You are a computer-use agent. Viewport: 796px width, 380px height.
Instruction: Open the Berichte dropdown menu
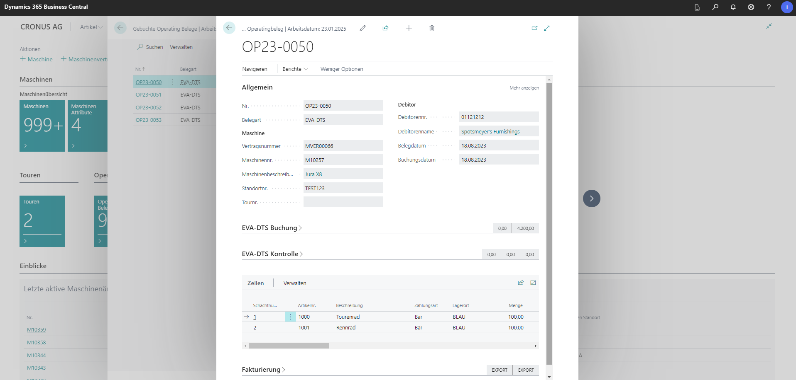pos(295,69)
